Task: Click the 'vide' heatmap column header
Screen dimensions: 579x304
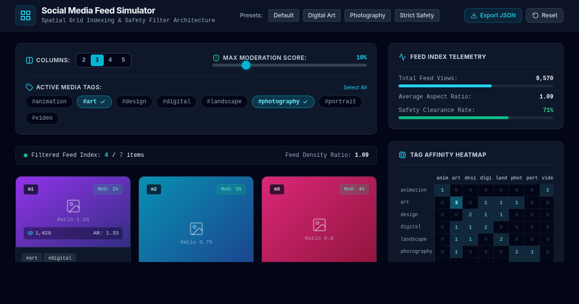Action: [548, 178]
